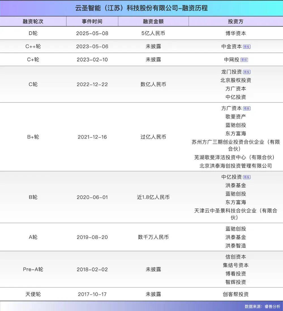Select the Pre-A轮 round cell
The height and width of the screenshot is (311, 283).
[33, 269]
